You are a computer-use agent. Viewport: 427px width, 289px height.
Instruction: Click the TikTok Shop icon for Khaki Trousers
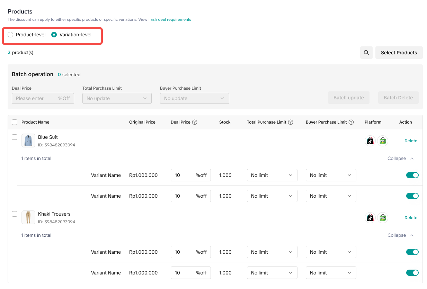pos(370,218)
